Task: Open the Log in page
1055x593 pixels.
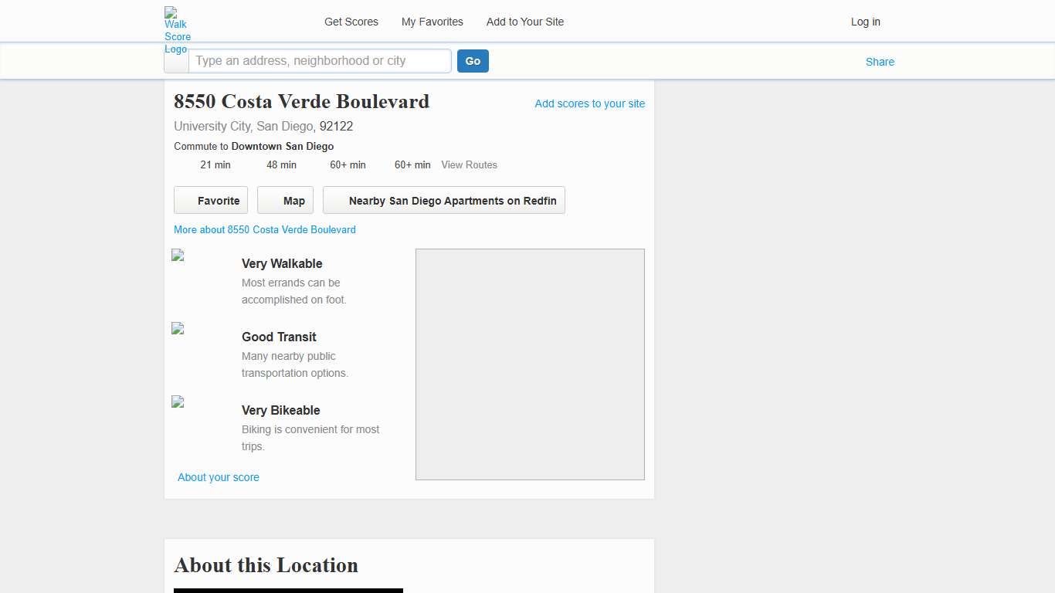Action: tap(865, 22)
